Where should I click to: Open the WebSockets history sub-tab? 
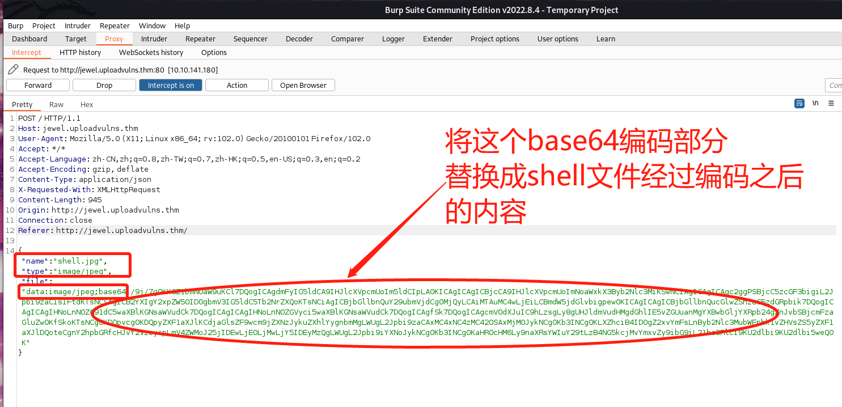click(151, 52)
